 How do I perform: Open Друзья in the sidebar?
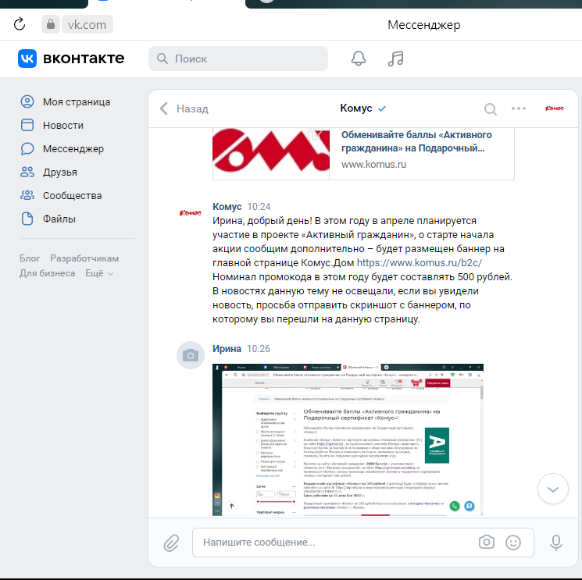pyautogui.click(x=48, y=172)
